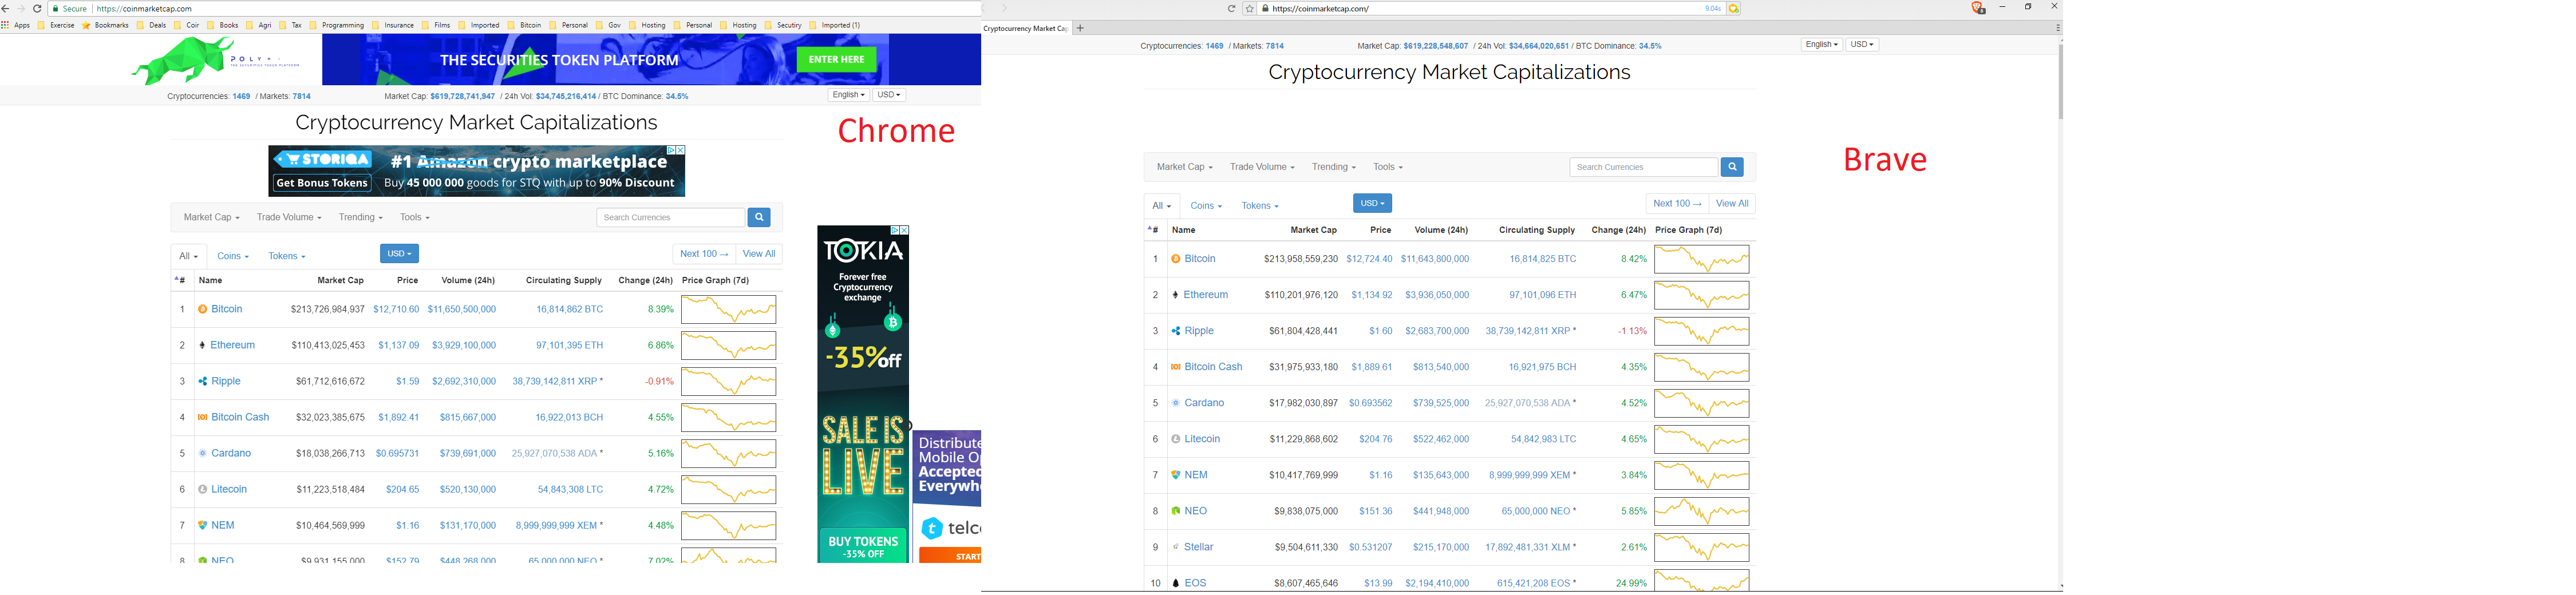
Task: Click the blue search magnifier button in Chrome
Action: pos(759,217)
